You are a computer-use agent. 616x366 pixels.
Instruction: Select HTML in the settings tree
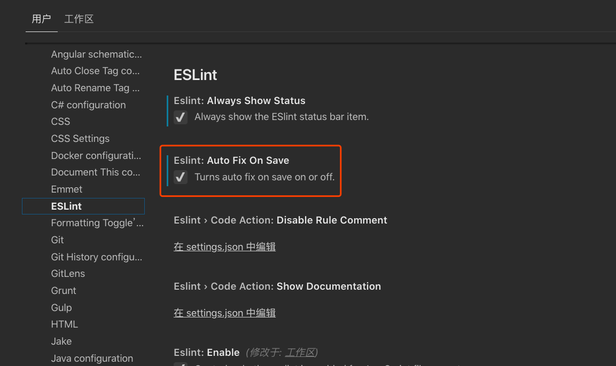65,324
